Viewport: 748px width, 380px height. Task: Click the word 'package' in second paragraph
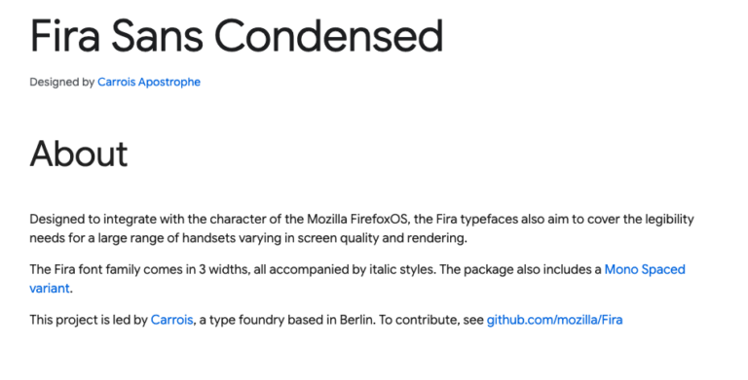click(x=484, y=270)
